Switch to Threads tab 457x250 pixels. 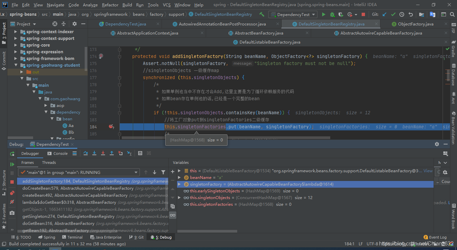click(49, 163)
